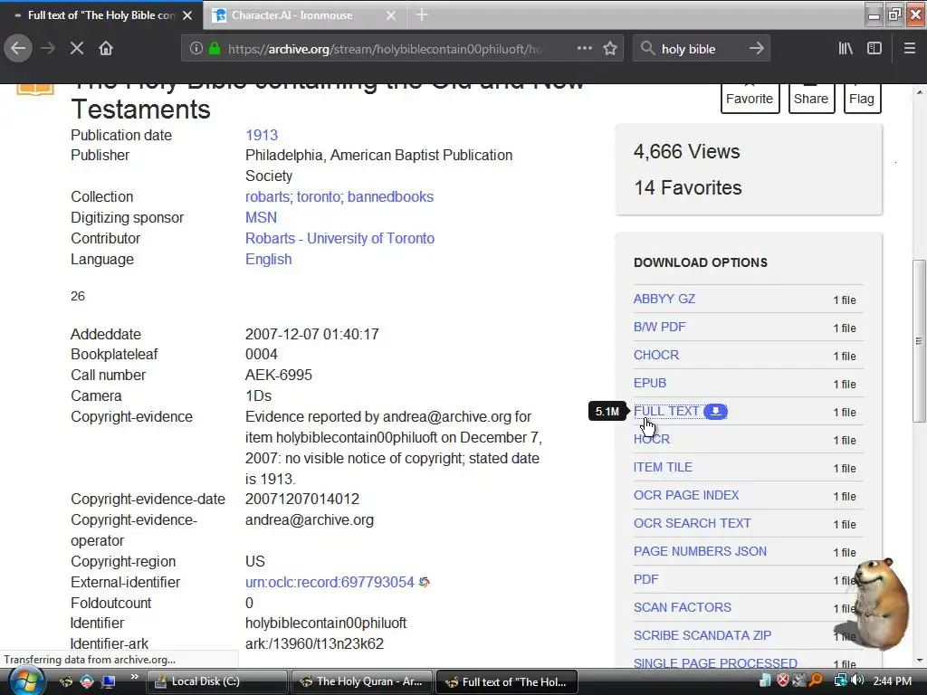Click the orange magnifier tray icon
The width and height of the screenshot is (927, 695).
[x=817, y=681]
